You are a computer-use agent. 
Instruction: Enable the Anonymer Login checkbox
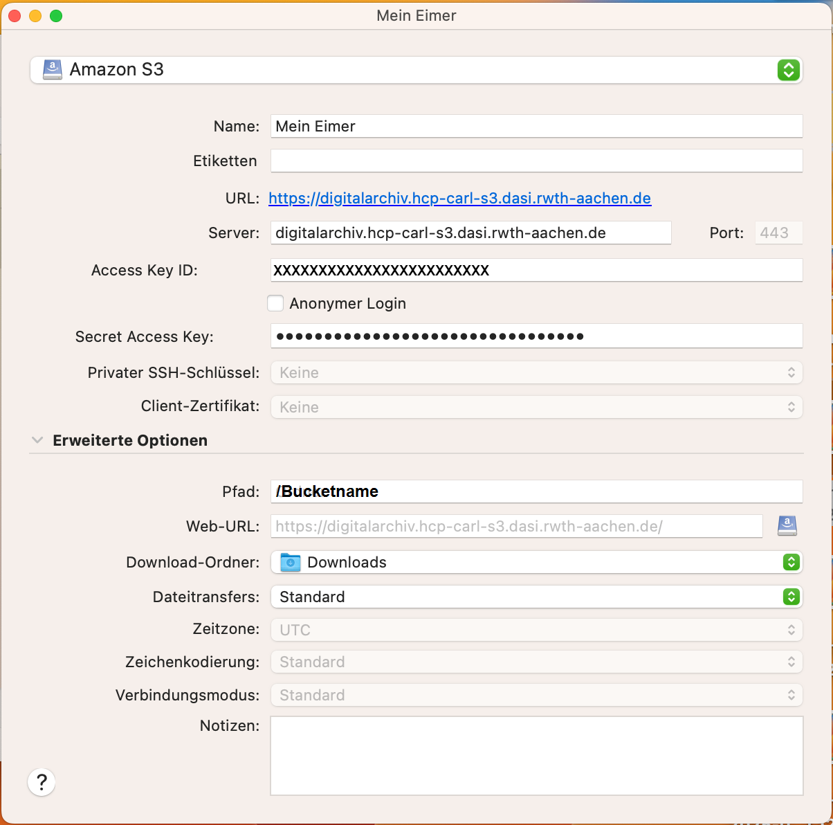click(275, 303)
